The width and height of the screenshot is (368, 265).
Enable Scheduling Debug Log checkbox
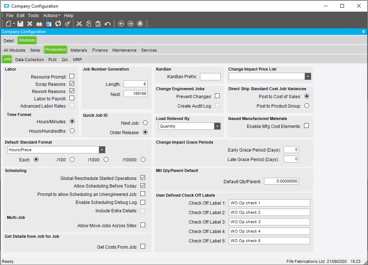click(x=143, y=202)
